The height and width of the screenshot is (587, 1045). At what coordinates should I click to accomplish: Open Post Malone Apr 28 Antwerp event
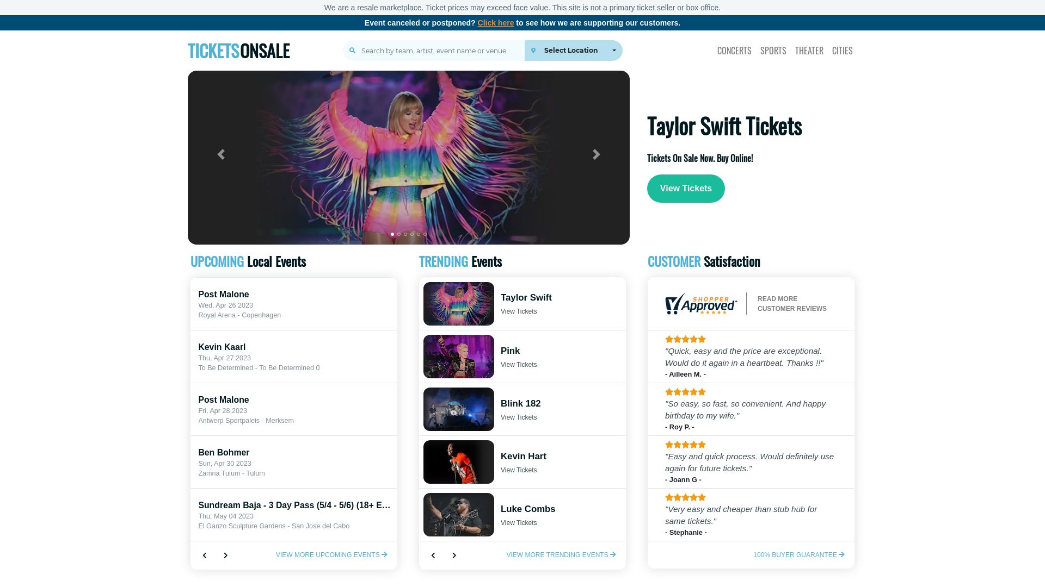(x=294, y=409)
